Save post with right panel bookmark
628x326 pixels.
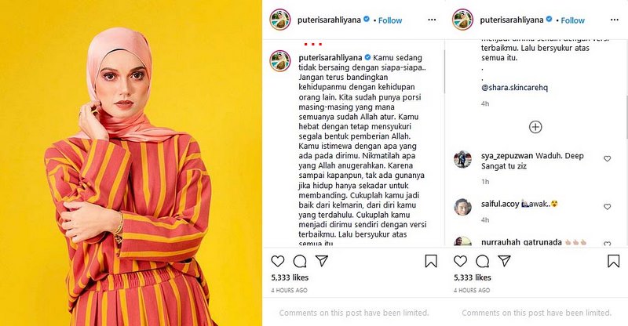[614, 261]
